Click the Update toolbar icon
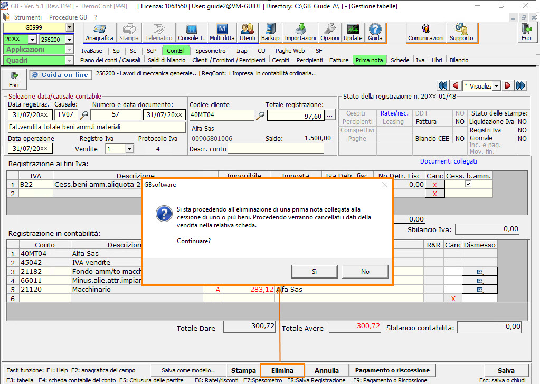 (353, 33)
